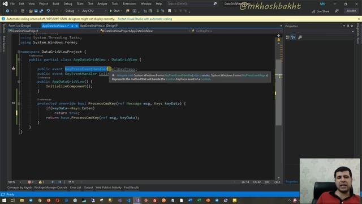Open Conveyor by Keyoti tab

(x=19, y=188)
